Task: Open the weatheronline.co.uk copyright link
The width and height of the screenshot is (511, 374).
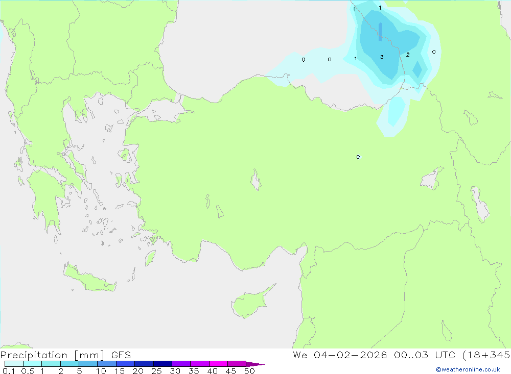Action: pos(468,369)
